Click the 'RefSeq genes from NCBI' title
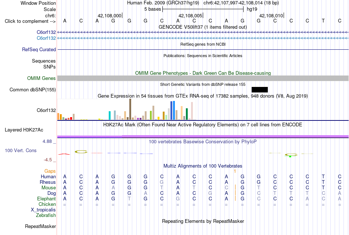 tap(203, 44)
